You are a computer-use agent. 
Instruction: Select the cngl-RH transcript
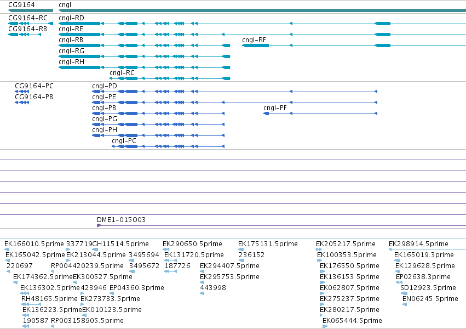(x=71, y=62)
